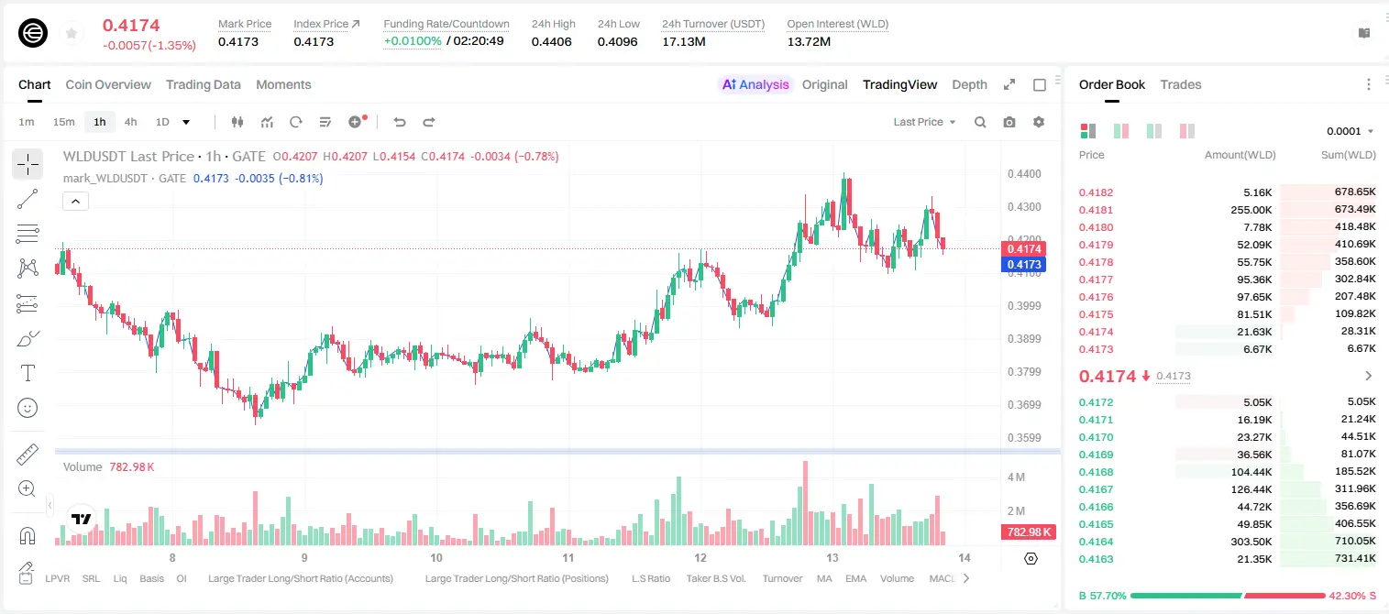1389x614 pixels.
Task: Toggle the magnet snap mode
Action: point(28,536)
